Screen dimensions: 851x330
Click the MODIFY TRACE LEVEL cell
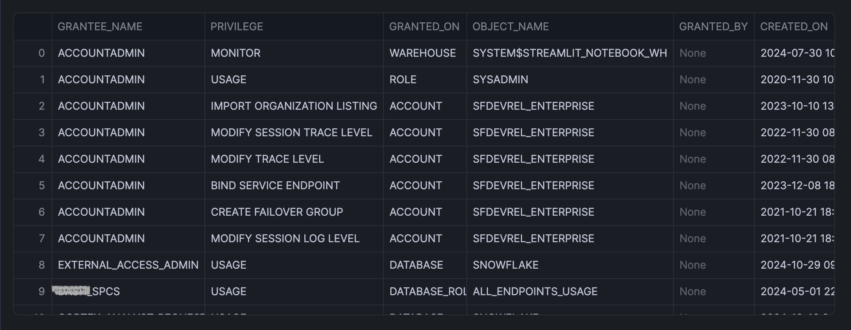[x=267, y=159]
